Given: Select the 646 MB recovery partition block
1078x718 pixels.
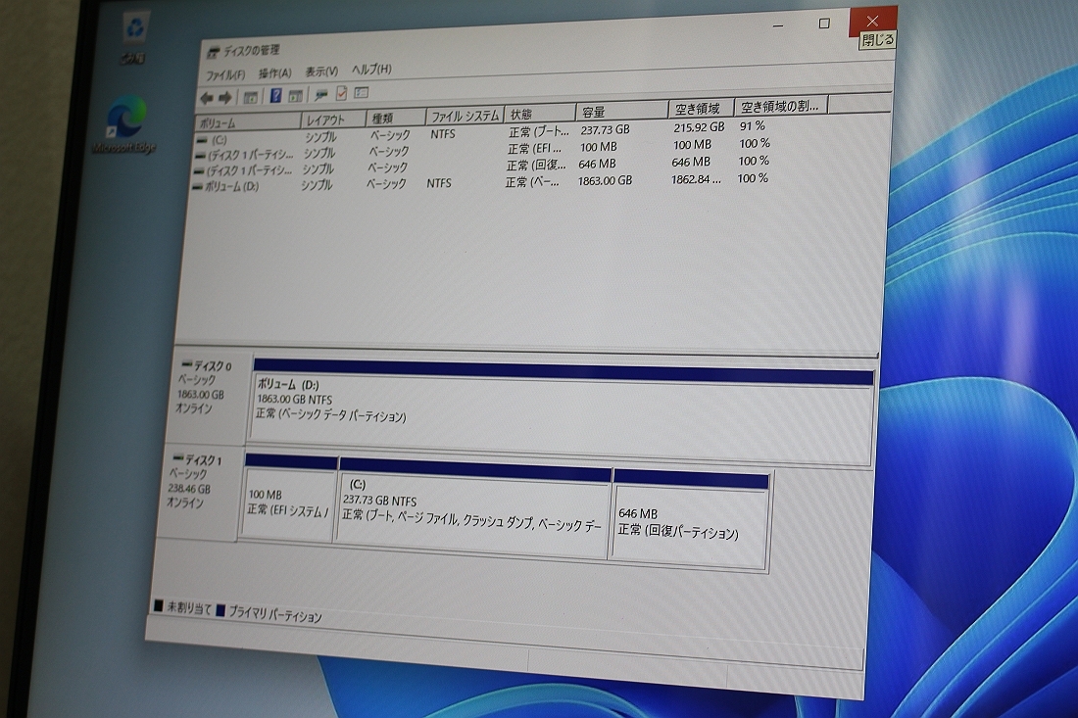Looking at the screenshot, I should (689, 524).
